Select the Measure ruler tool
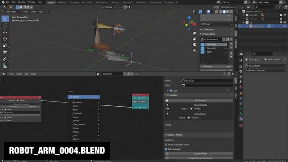Screen dimensions: 288x162 pos(5,66)
